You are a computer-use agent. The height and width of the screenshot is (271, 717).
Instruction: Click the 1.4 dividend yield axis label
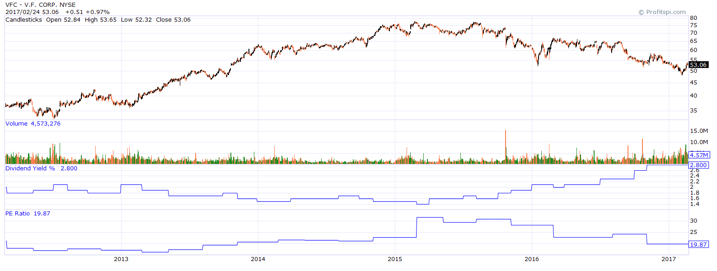coord(694,204)
